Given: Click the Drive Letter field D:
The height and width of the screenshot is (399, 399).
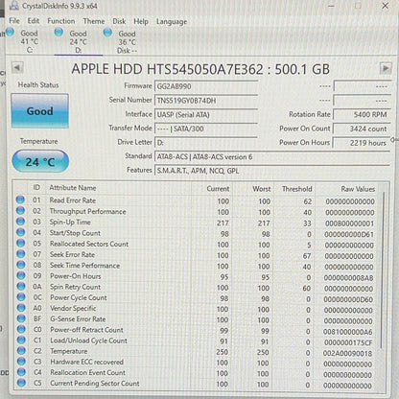Looking at the screenshot, I should tap(206, 143).
